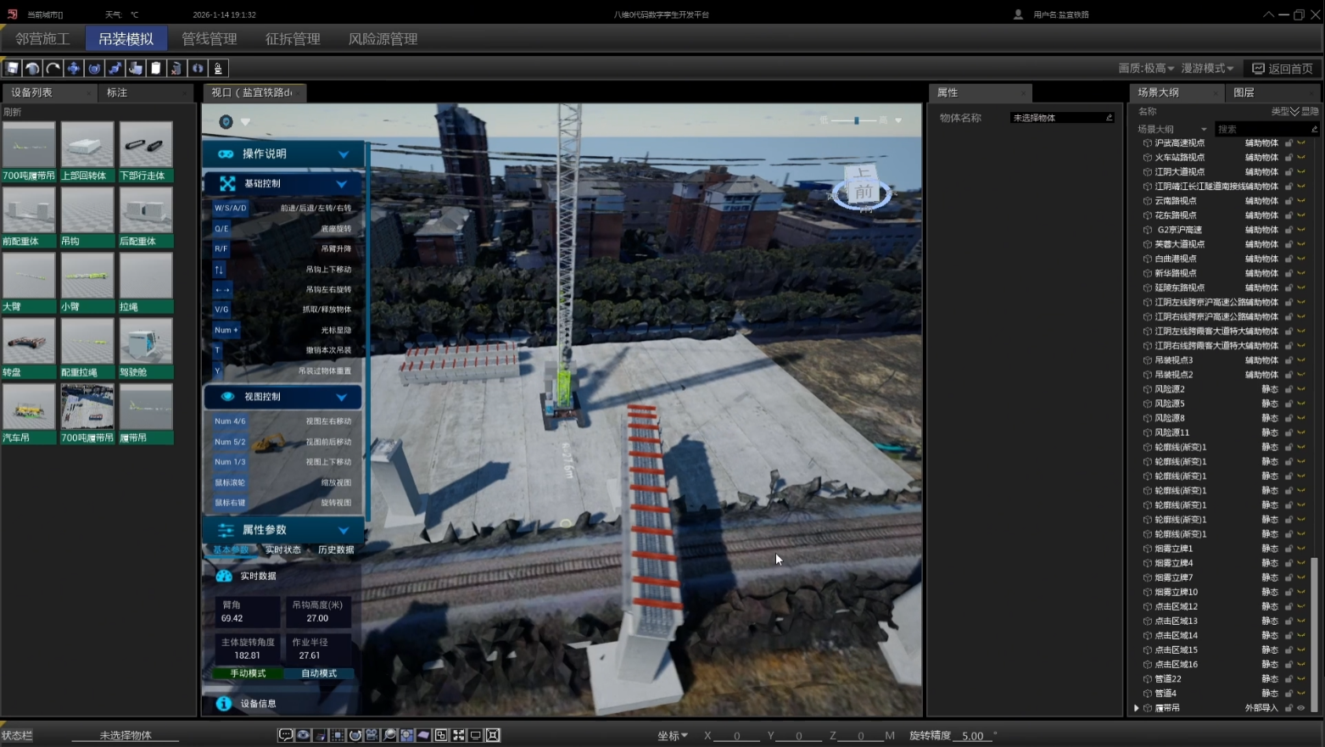Screen dimensions: 1325x747
Task: Click the redo arrow toolbar icon
Action: (x=53, y=69)
